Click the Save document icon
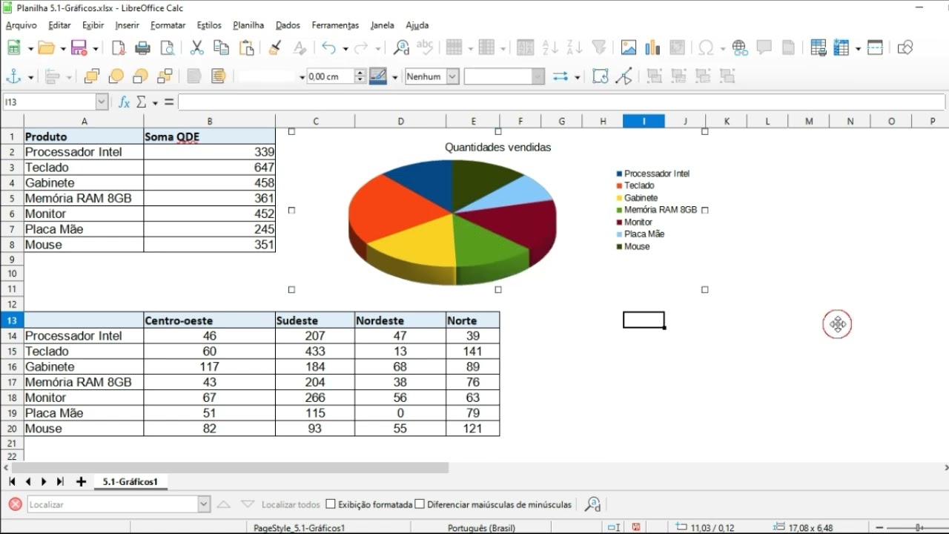This screenshot has width=949, height=534. pos(79,47)
